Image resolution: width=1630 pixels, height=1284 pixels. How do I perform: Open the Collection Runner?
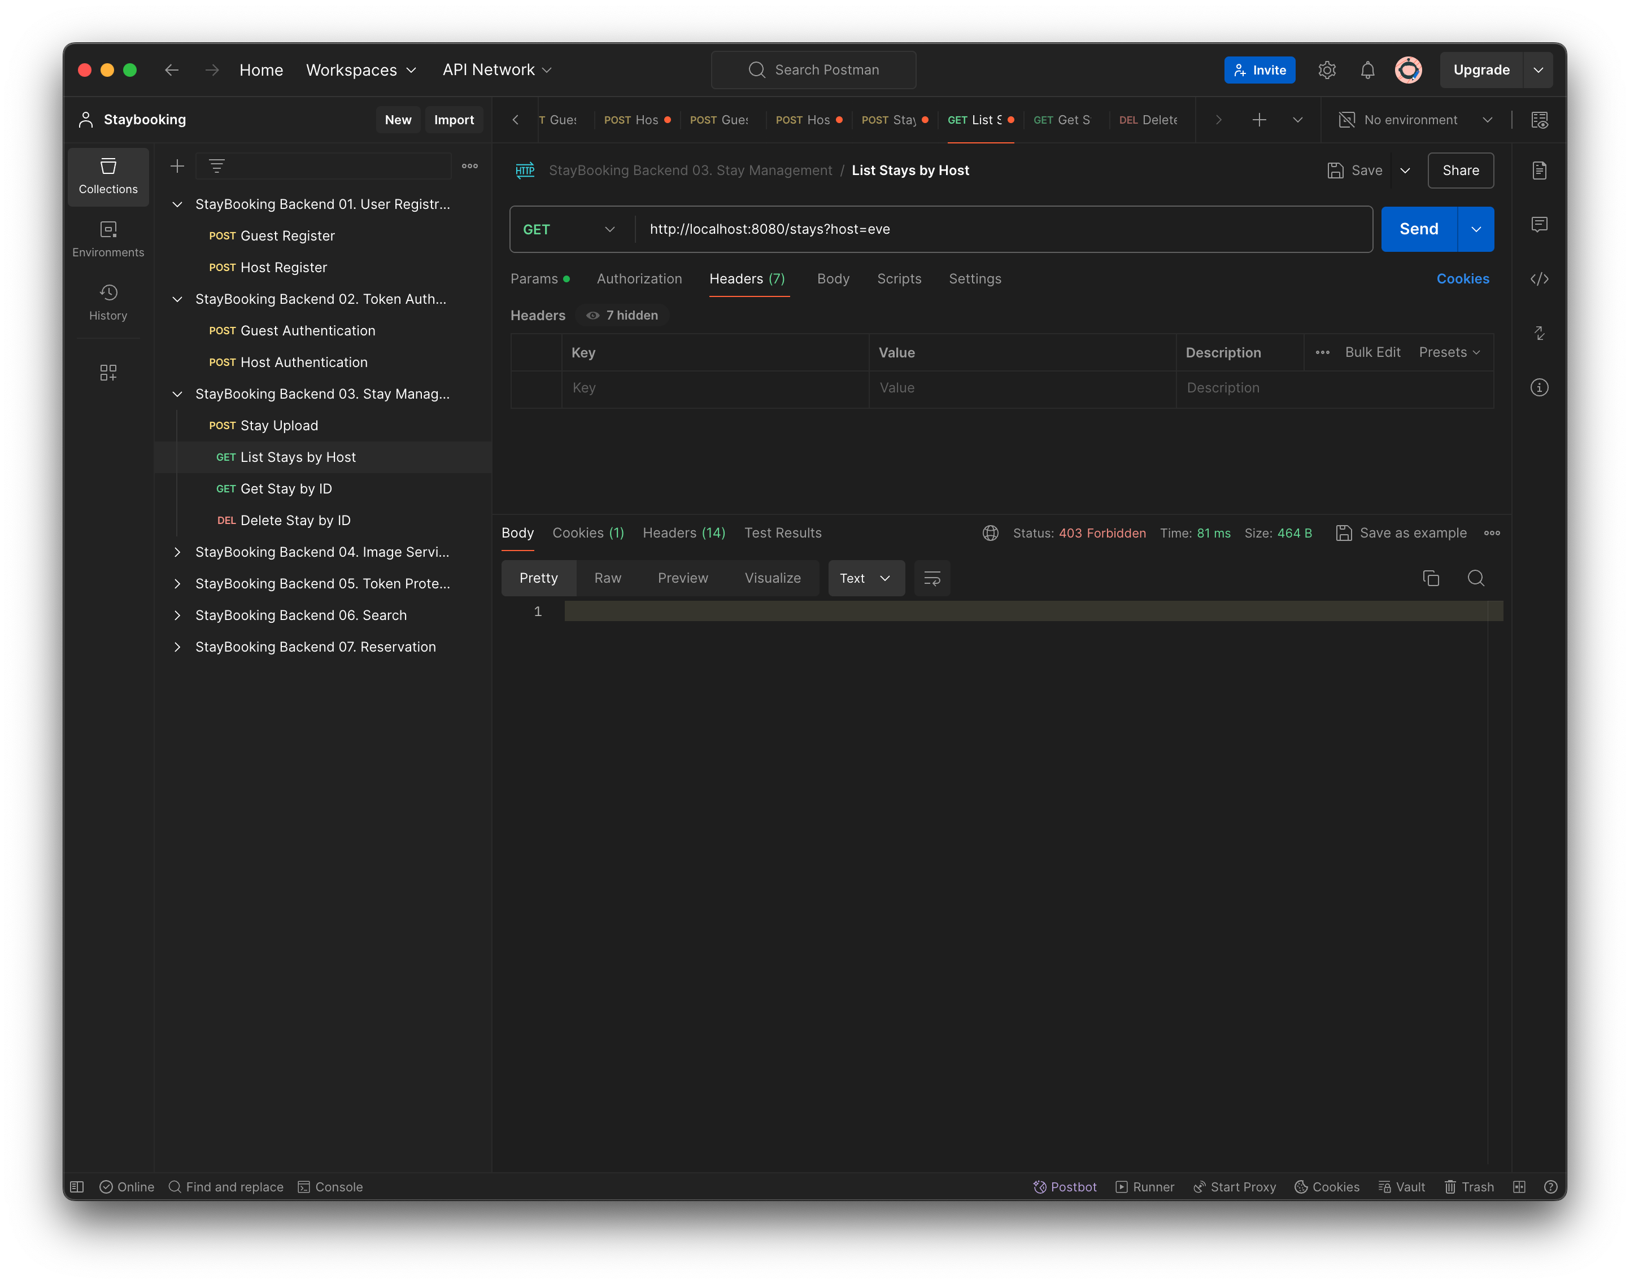1144,1186
